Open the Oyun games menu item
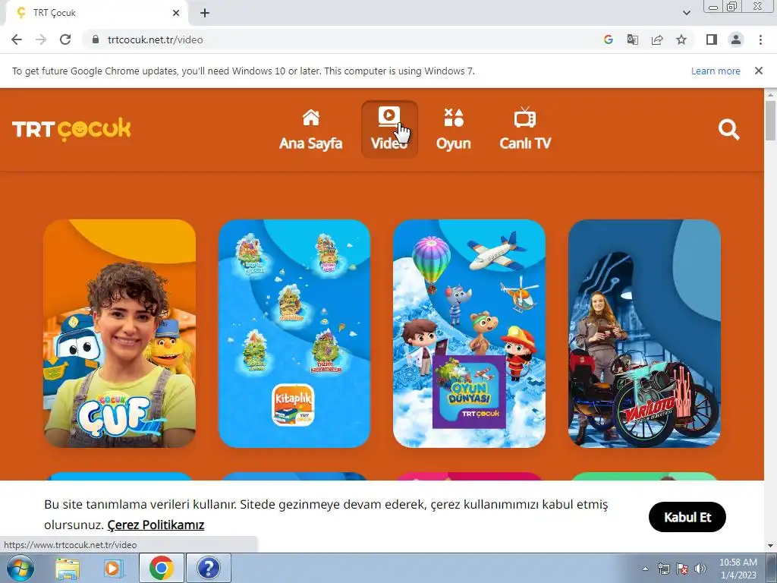 (x=454, y=129)
